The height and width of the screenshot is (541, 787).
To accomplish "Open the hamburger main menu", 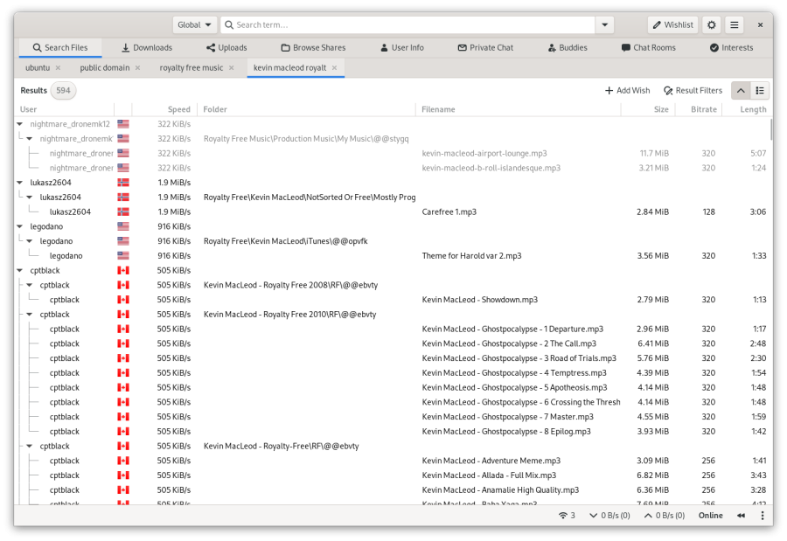I will click(734, 24).
